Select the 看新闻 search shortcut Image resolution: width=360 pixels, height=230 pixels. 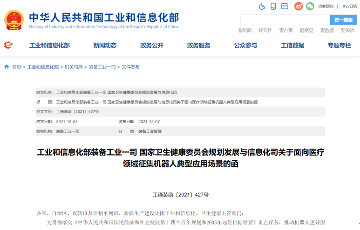click(x=245, y=31)
